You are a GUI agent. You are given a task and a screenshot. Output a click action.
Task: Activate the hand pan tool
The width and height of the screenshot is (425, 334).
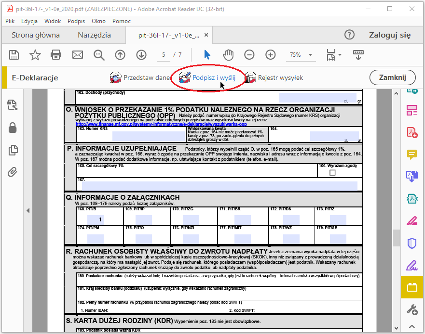tap(228, 55)
